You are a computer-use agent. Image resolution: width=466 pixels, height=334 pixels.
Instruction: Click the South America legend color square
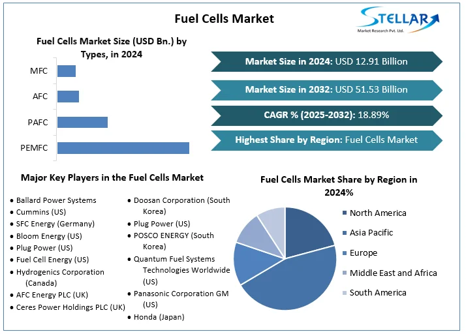coord(344,293)
